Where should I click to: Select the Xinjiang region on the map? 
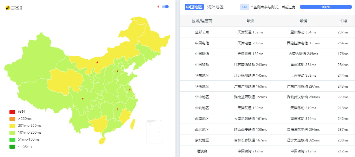click(x=32, y=60)
